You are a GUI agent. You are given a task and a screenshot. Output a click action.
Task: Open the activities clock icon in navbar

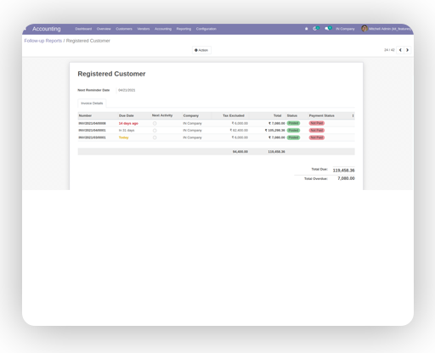[316, 29]
